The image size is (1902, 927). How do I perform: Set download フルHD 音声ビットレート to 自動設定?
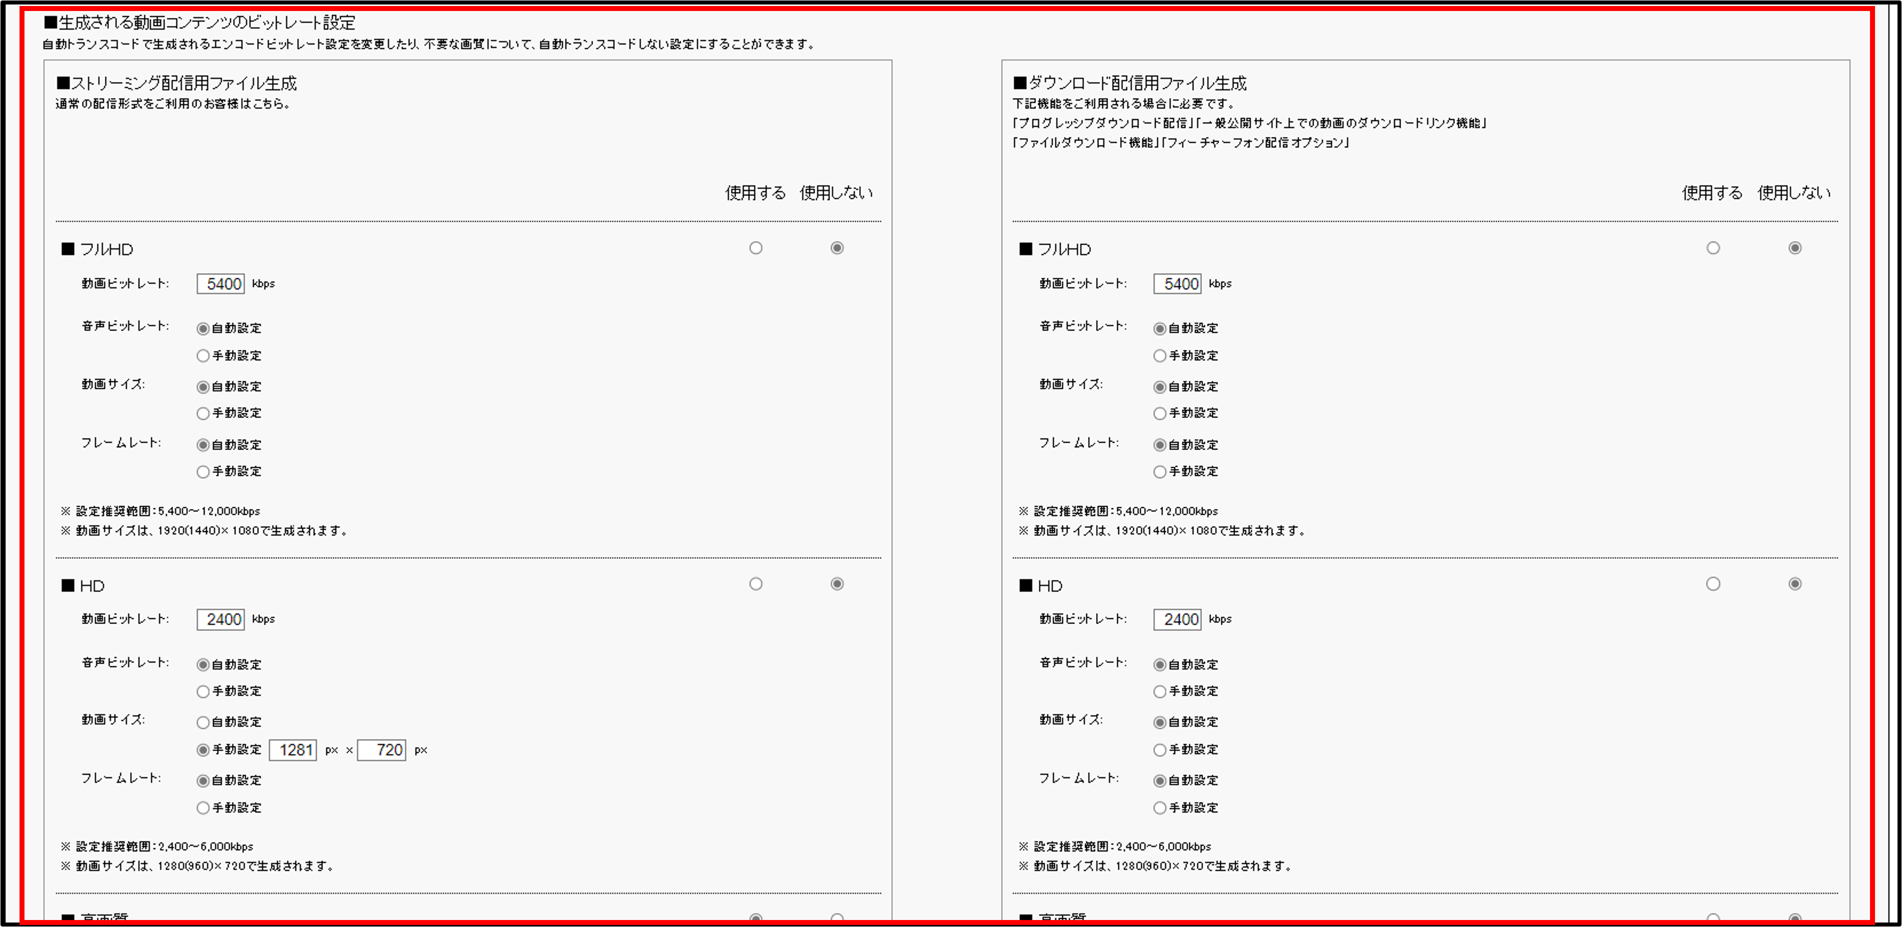[1160, 328]
